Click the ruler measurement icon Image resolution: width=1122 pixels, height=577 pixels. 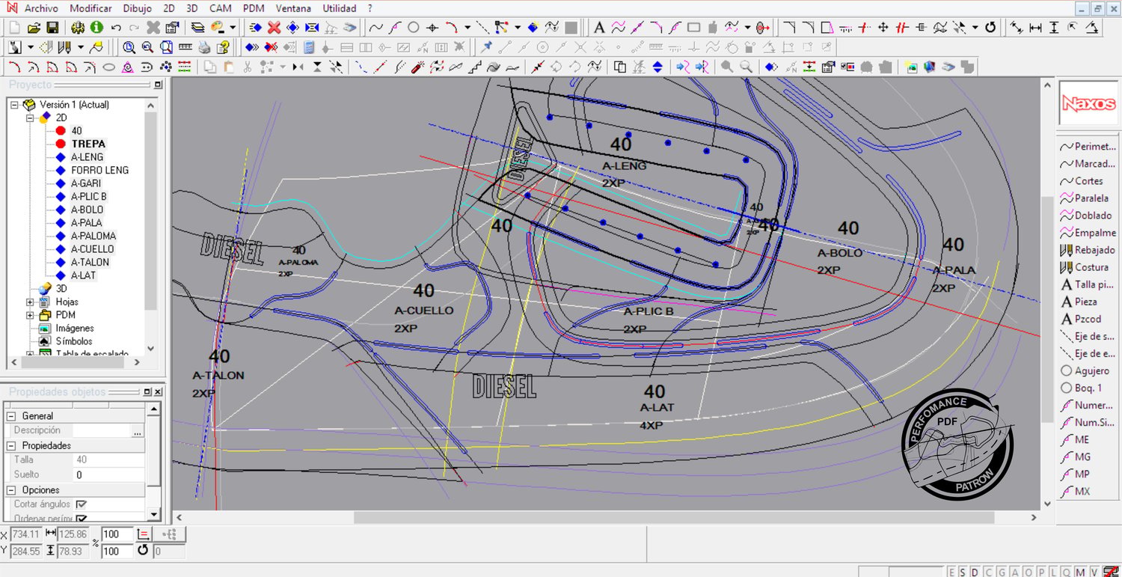(x=185, y=46)
